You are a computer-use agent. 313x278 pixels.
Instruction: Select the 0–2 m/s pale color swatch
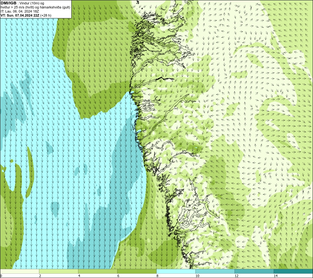[x=19, y=271]
